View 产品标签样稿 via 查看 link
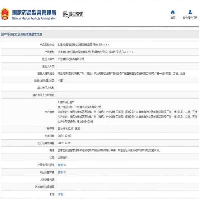The image size is (199, 199). pyautogui.click(x=60, y=172)
